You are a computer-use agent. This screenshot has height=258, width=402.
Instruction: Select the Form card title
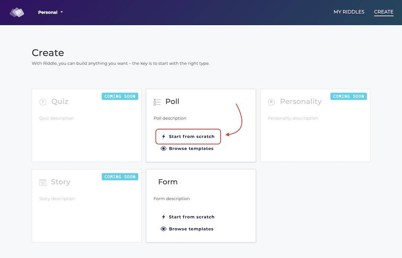click(x=168, y=182)
